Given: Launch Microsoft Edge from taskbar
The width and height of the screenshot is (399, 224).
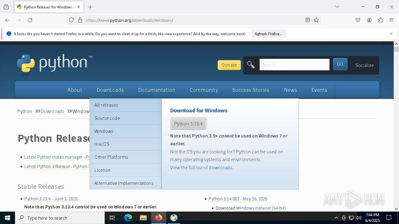Looking at the screenshot, I should tap(128, 218).
